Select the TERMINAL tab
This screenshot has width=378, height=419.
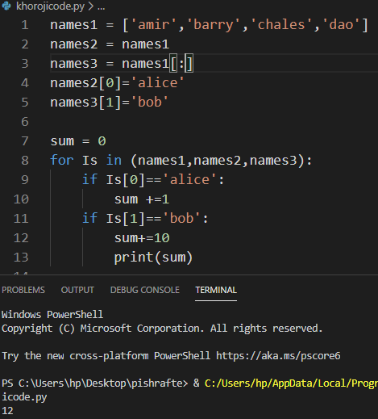click(x=216, y=290)
